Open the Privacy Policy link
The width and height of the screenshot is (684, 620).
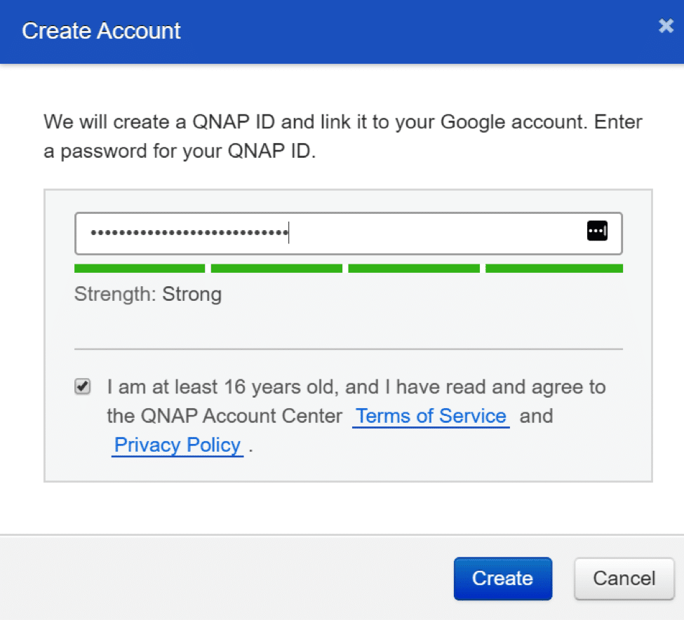(x=177, y=445)
